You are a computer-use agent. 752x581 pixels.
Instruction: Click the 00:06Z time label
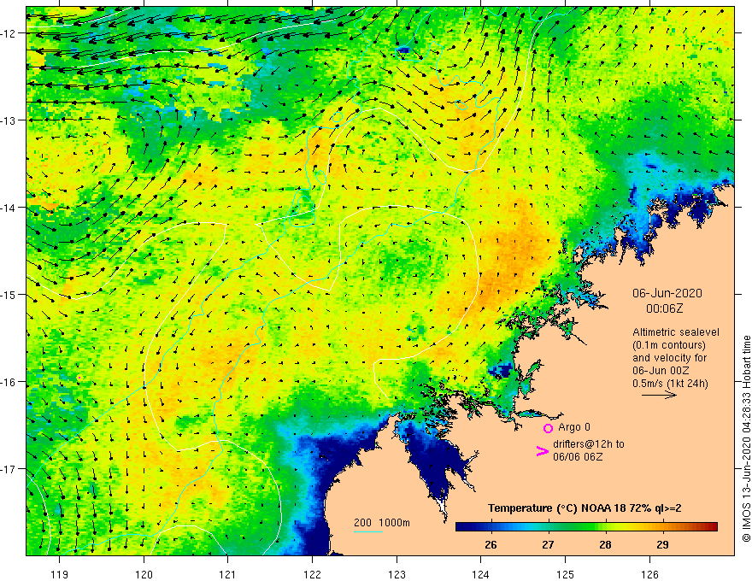coord(664,308)
